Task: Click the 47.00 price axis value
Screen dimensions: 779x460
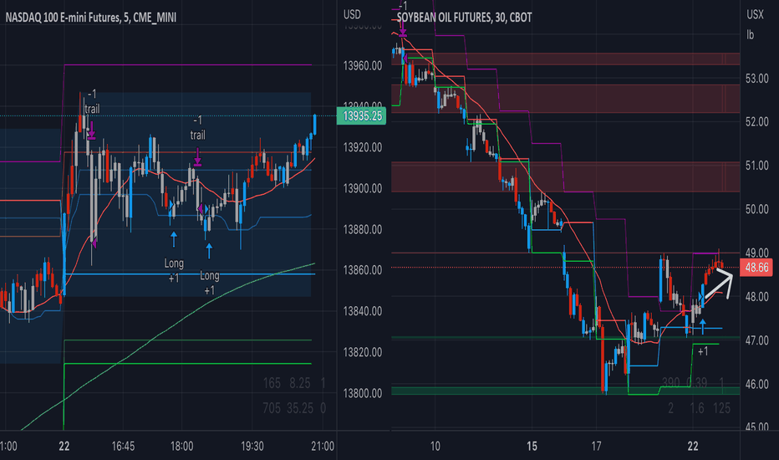Action: (756, 340)
